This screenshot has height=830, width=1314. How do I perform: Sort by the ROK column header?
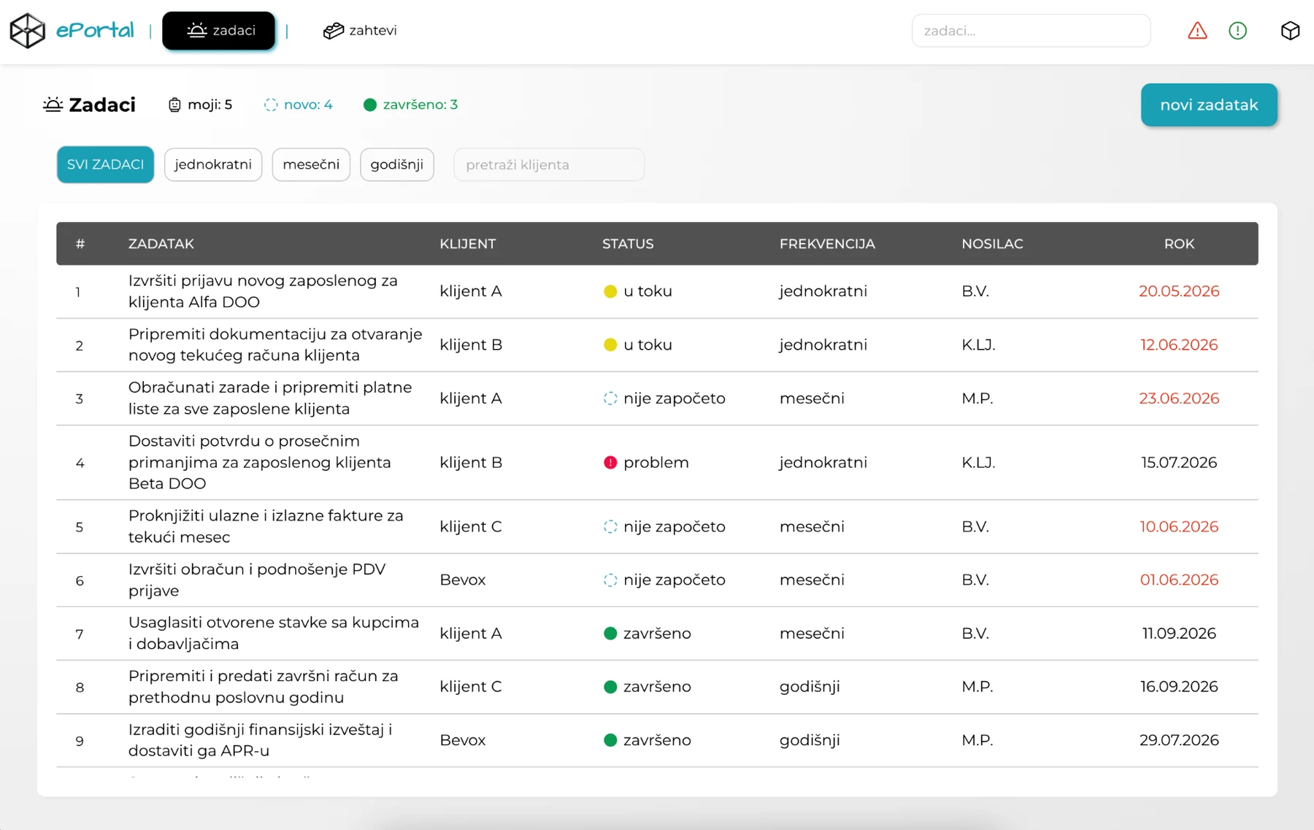tap(1179, 244)
